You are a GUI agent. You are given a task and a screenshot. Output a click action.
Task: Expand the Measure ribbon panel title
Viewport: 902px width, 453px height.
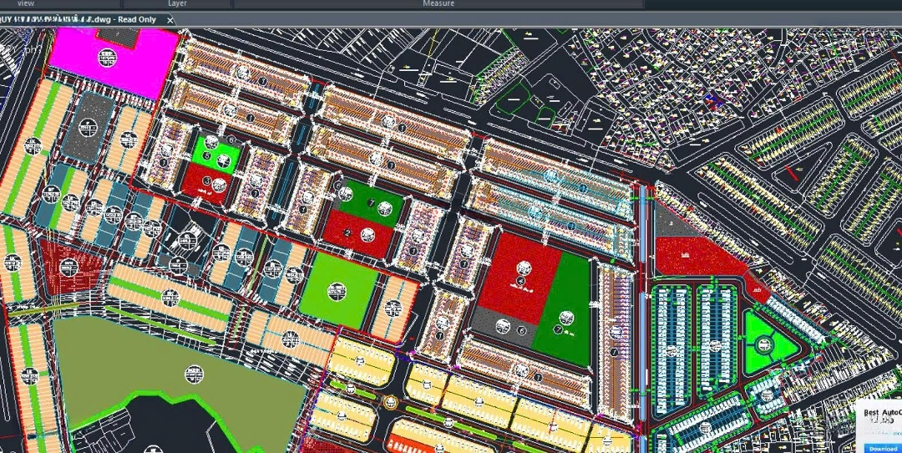click(438, 4)
